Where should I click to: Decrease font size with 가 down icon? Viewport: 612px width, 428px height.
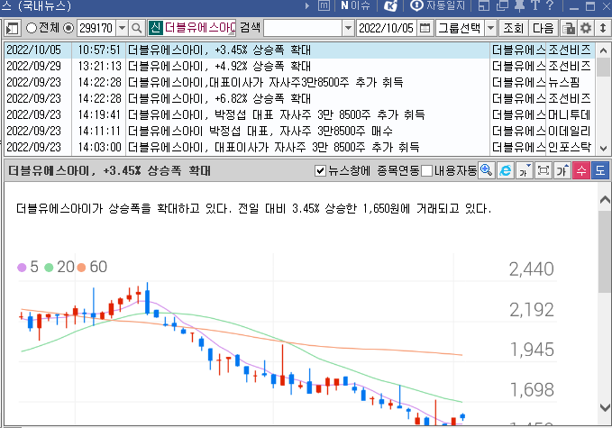(525, 170)
